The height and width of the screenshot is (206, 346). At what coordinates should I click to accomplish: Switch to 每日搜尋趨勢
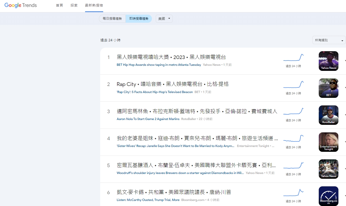click(x=112, y=19)
